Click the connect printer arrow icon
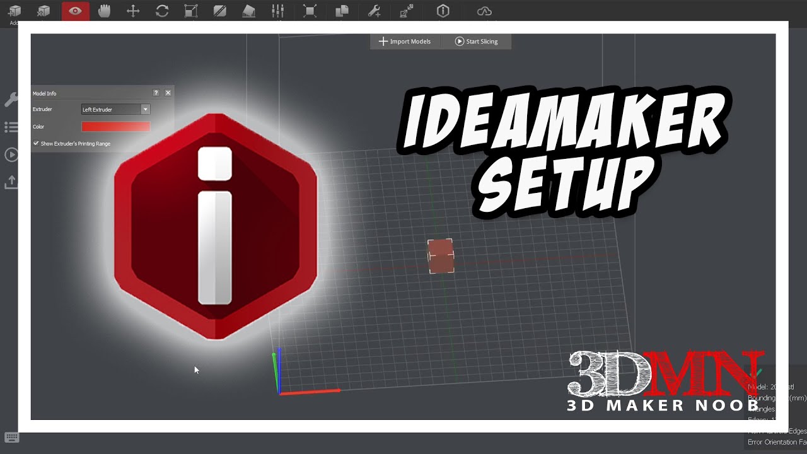 point(406,11)
